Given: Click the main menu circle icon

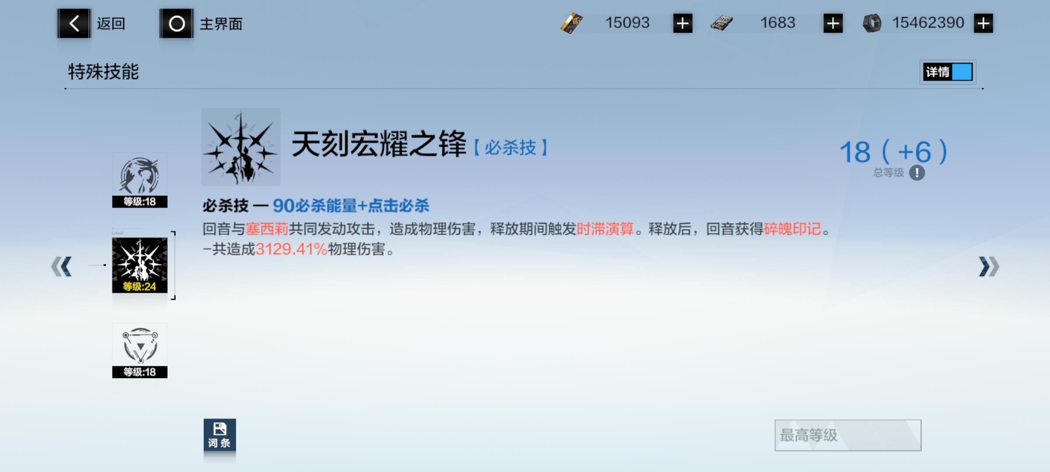Looking at the screenshot, I should click(176, 23).
